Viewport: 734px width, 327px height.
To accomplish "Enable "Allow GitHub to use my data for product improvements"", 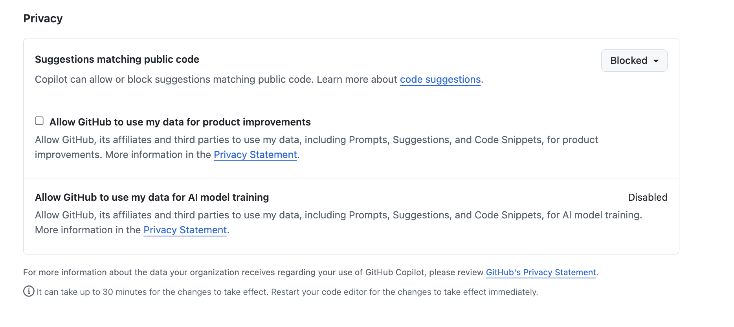I will pos(39,121).
